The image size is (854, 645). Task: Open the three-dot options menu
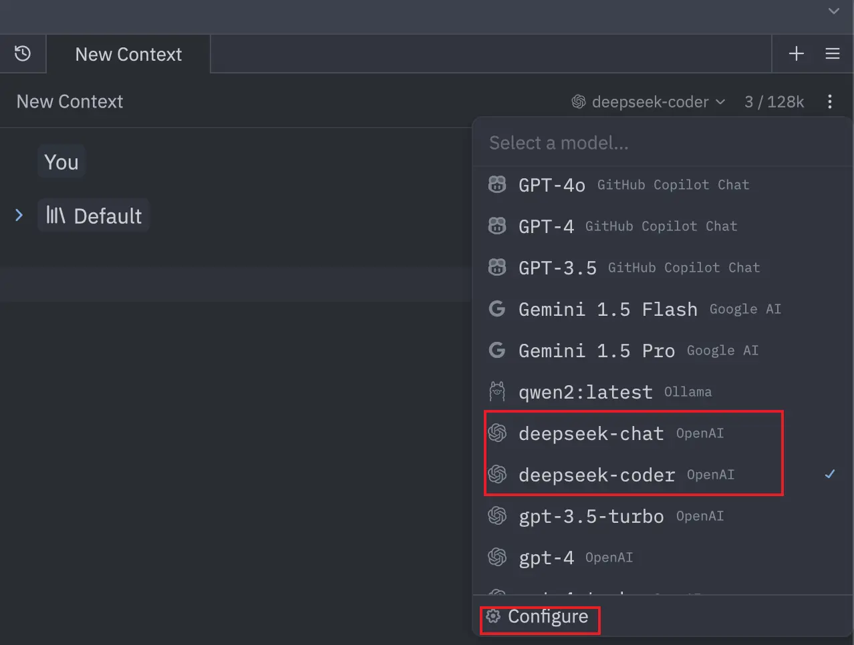coord(829,101)
